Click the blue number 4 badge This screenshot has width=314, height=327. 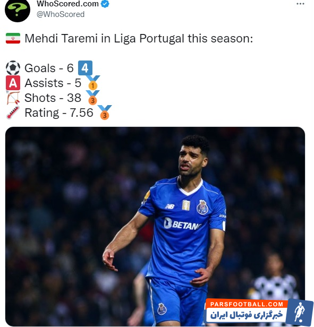pyautogui.click(x=85, y=68)
